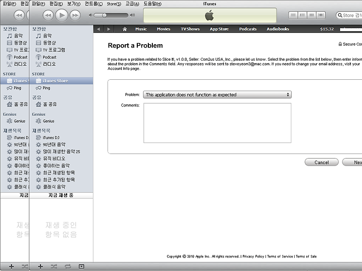This screenshot has height=271, width=362.
Task: Open the 도움말(H) menu
Action: point(152,4)
